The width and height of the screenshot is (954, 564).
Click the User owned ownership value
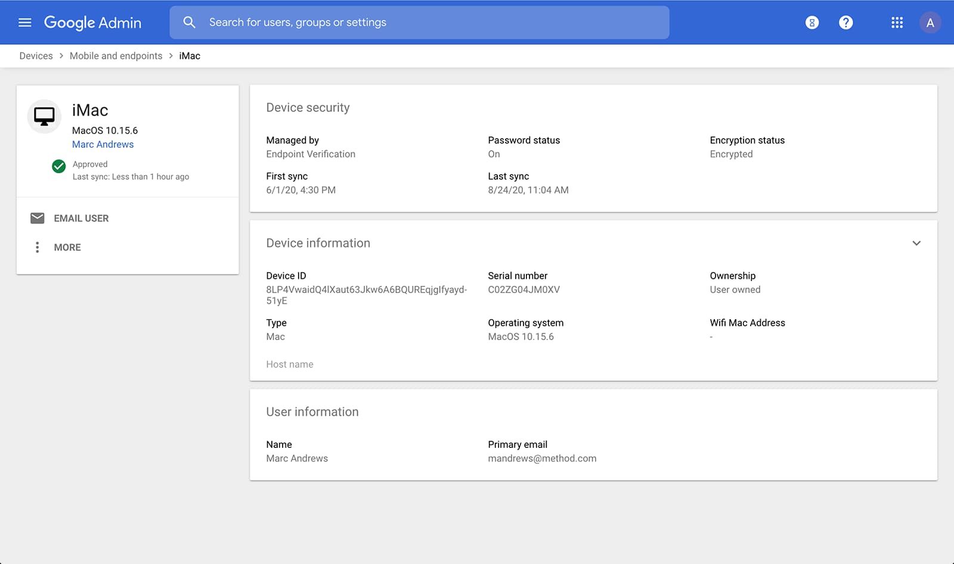[x=735, y=290]
